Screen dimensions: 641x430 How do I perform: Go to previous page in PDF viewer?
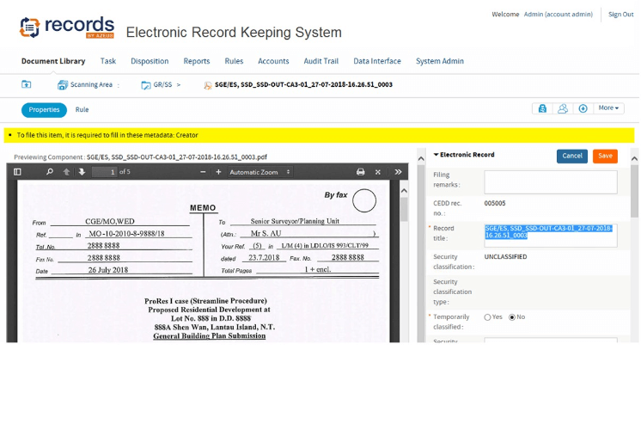66,172
